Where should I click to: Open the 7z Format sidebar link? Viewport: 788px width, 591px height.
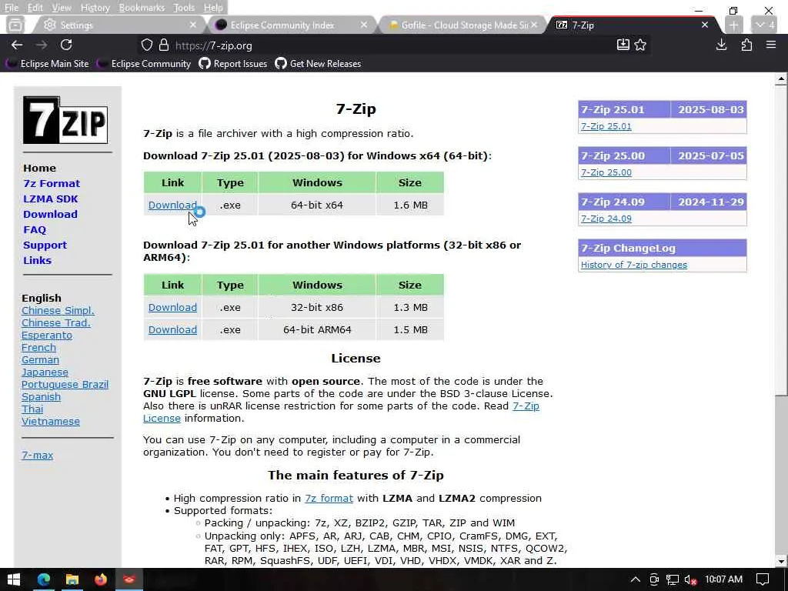coord(52,183)
